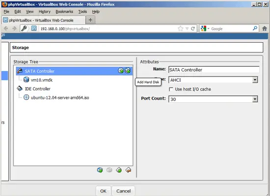270x196 pixels.
Task: Open the View menu
Action: tap(29, 11)
